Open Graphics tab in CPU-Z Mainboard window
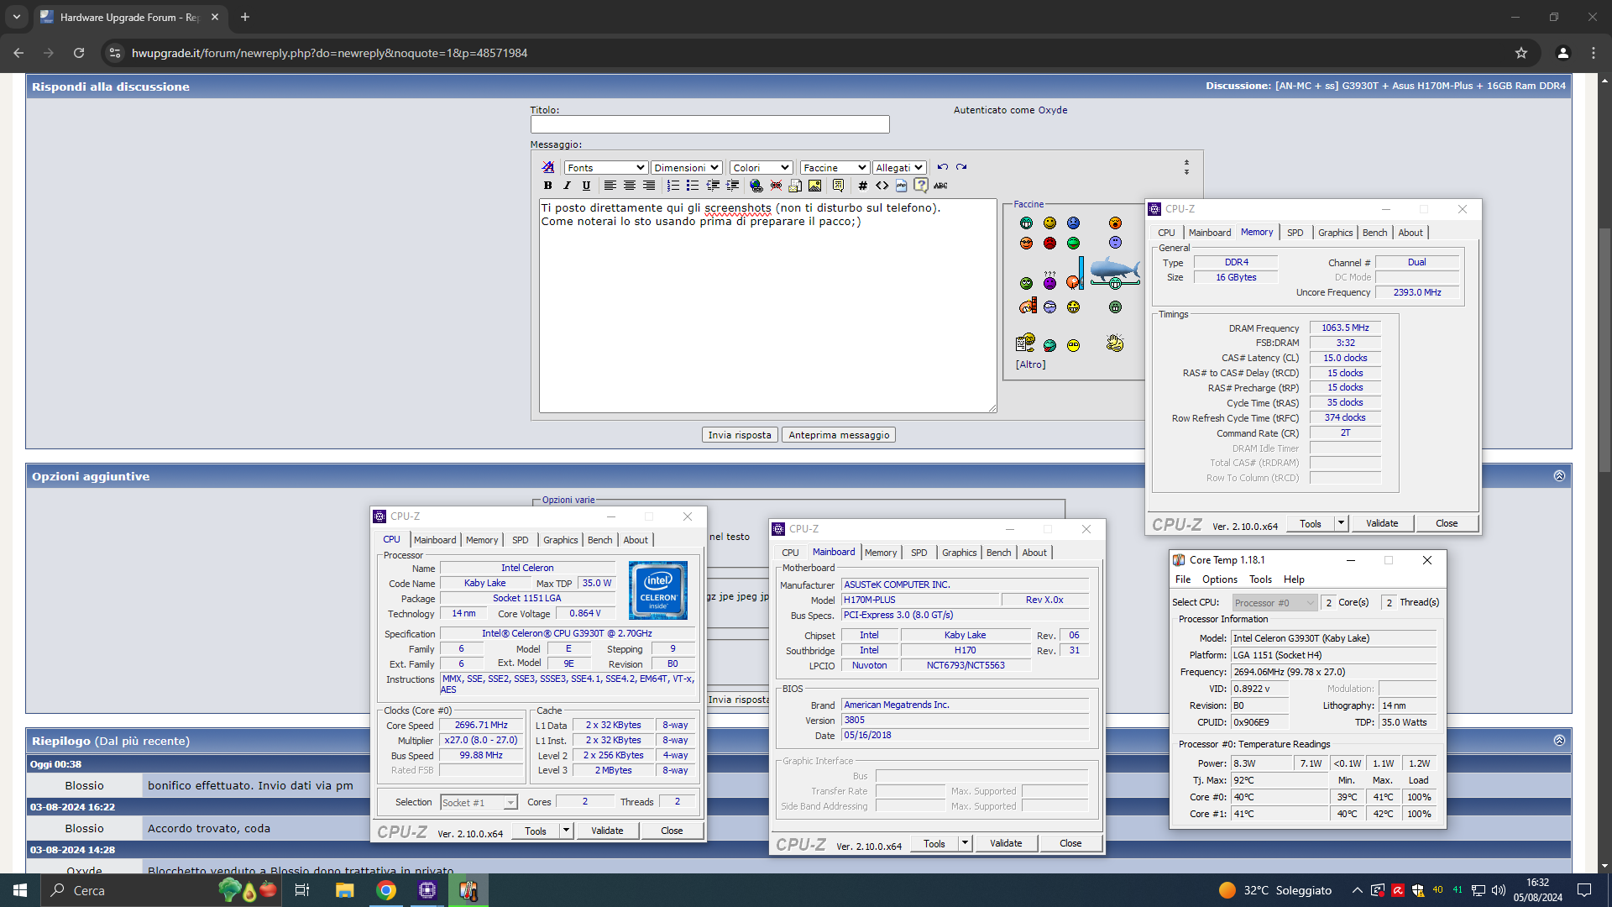The image size is (1612, 907). [x=959, y=553]
